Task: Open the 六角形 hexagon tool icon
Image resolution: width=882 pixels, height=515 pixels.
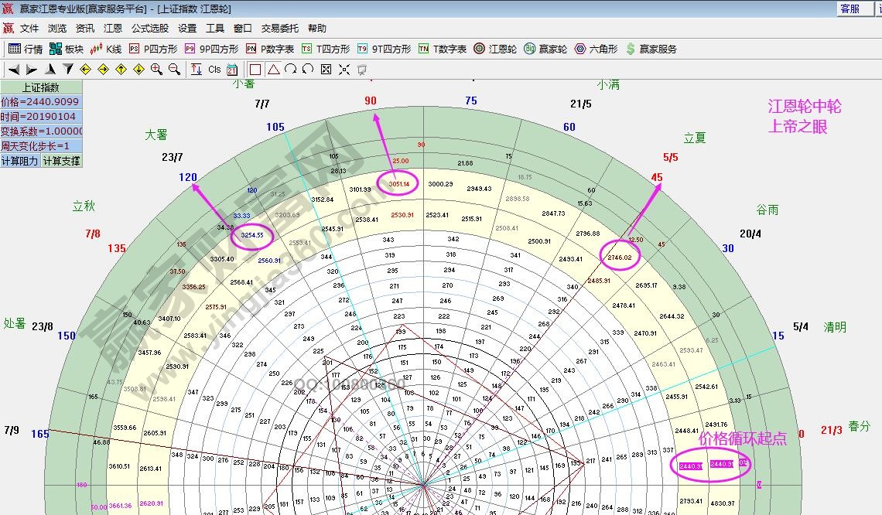Action: 579,48
